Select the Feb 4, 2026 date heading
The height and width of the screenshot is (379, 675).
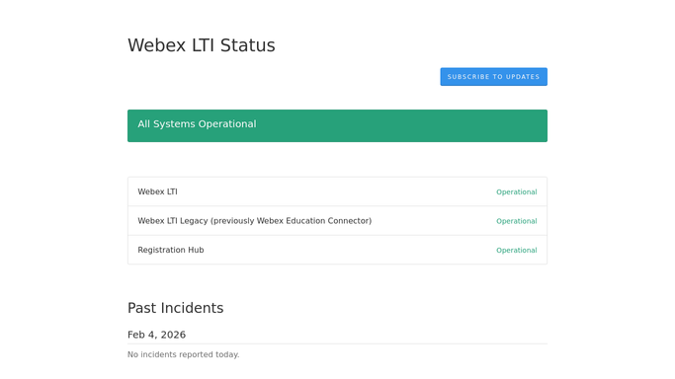(156, 335)
